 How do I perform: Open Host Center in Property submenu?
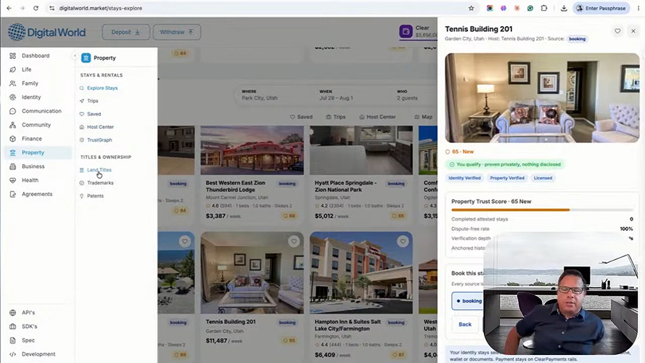click(x=100, y=127)
